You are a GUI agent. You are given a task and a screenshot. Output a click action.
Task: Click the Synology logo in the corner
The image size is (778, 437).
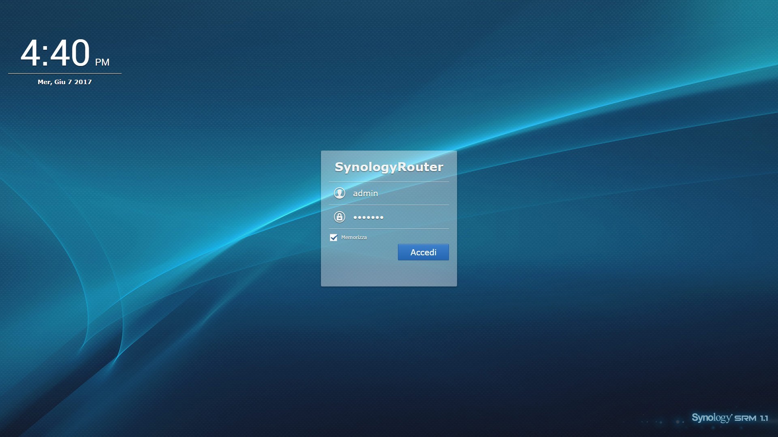coord(712,418)
